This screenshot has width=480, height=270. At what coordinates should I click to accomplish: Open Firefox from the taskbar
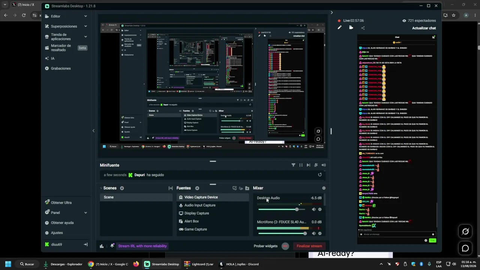pyautogui.click(x=136, y=264)
